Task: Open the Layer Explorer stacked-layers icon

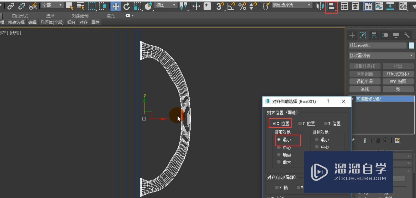Action: point(355,6)
